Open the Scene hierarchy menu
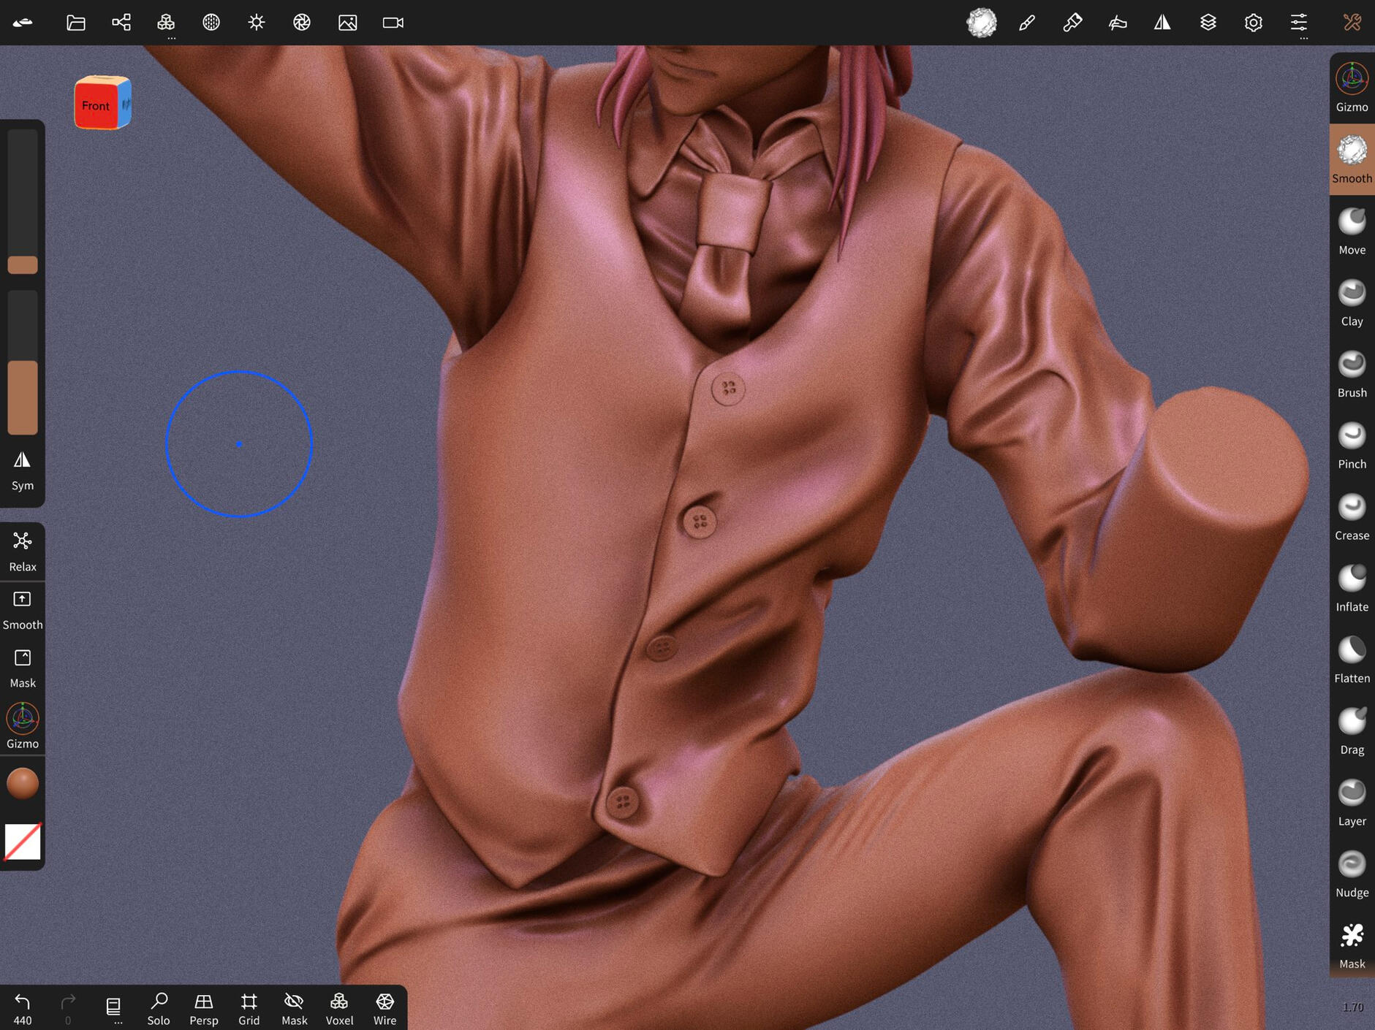The width and height of the screenshot is (1375, 1030). coord(121,23)
